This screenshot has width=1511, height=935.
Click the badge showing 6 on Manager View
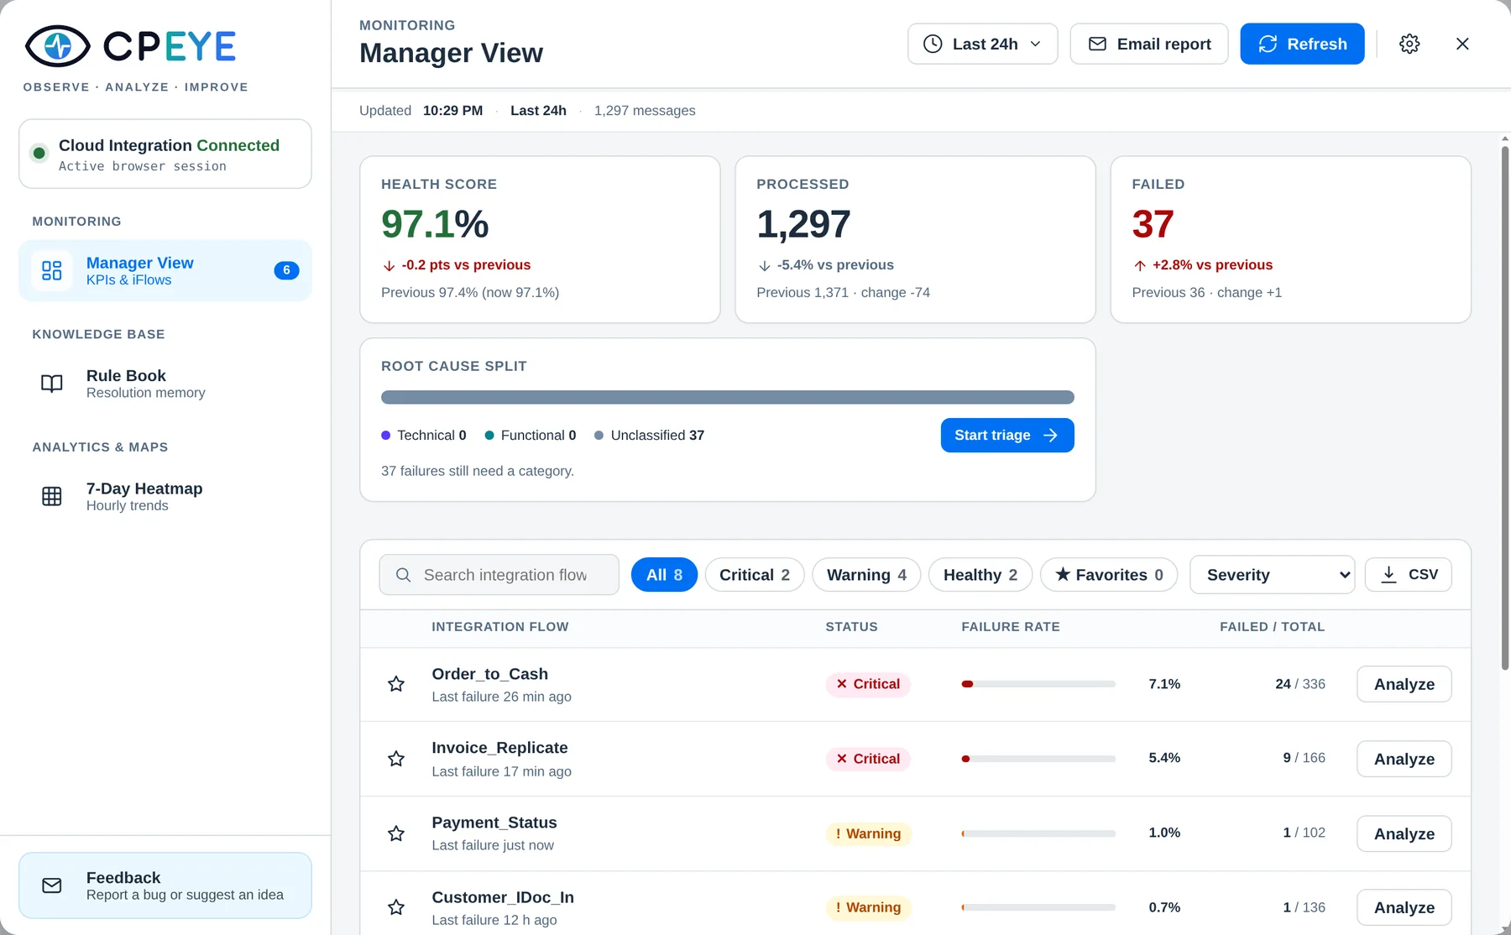[286, 270]
